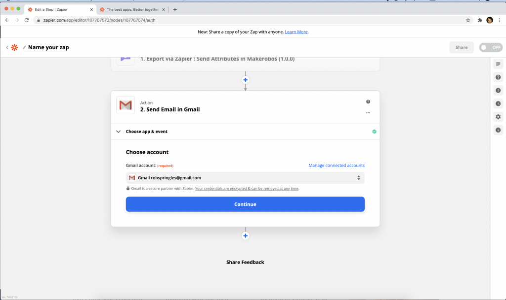Reload the page

click(x=27, y=20)
